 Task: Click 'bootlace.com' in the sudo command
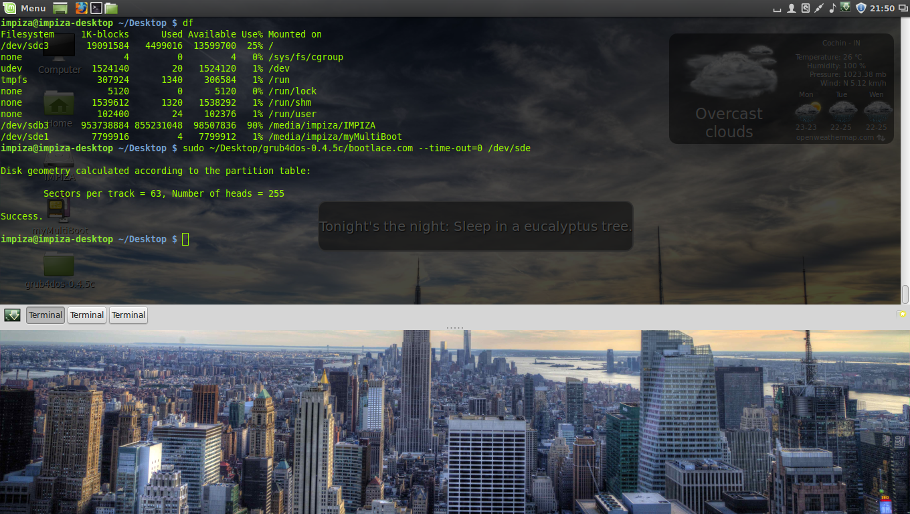point(381,148)
